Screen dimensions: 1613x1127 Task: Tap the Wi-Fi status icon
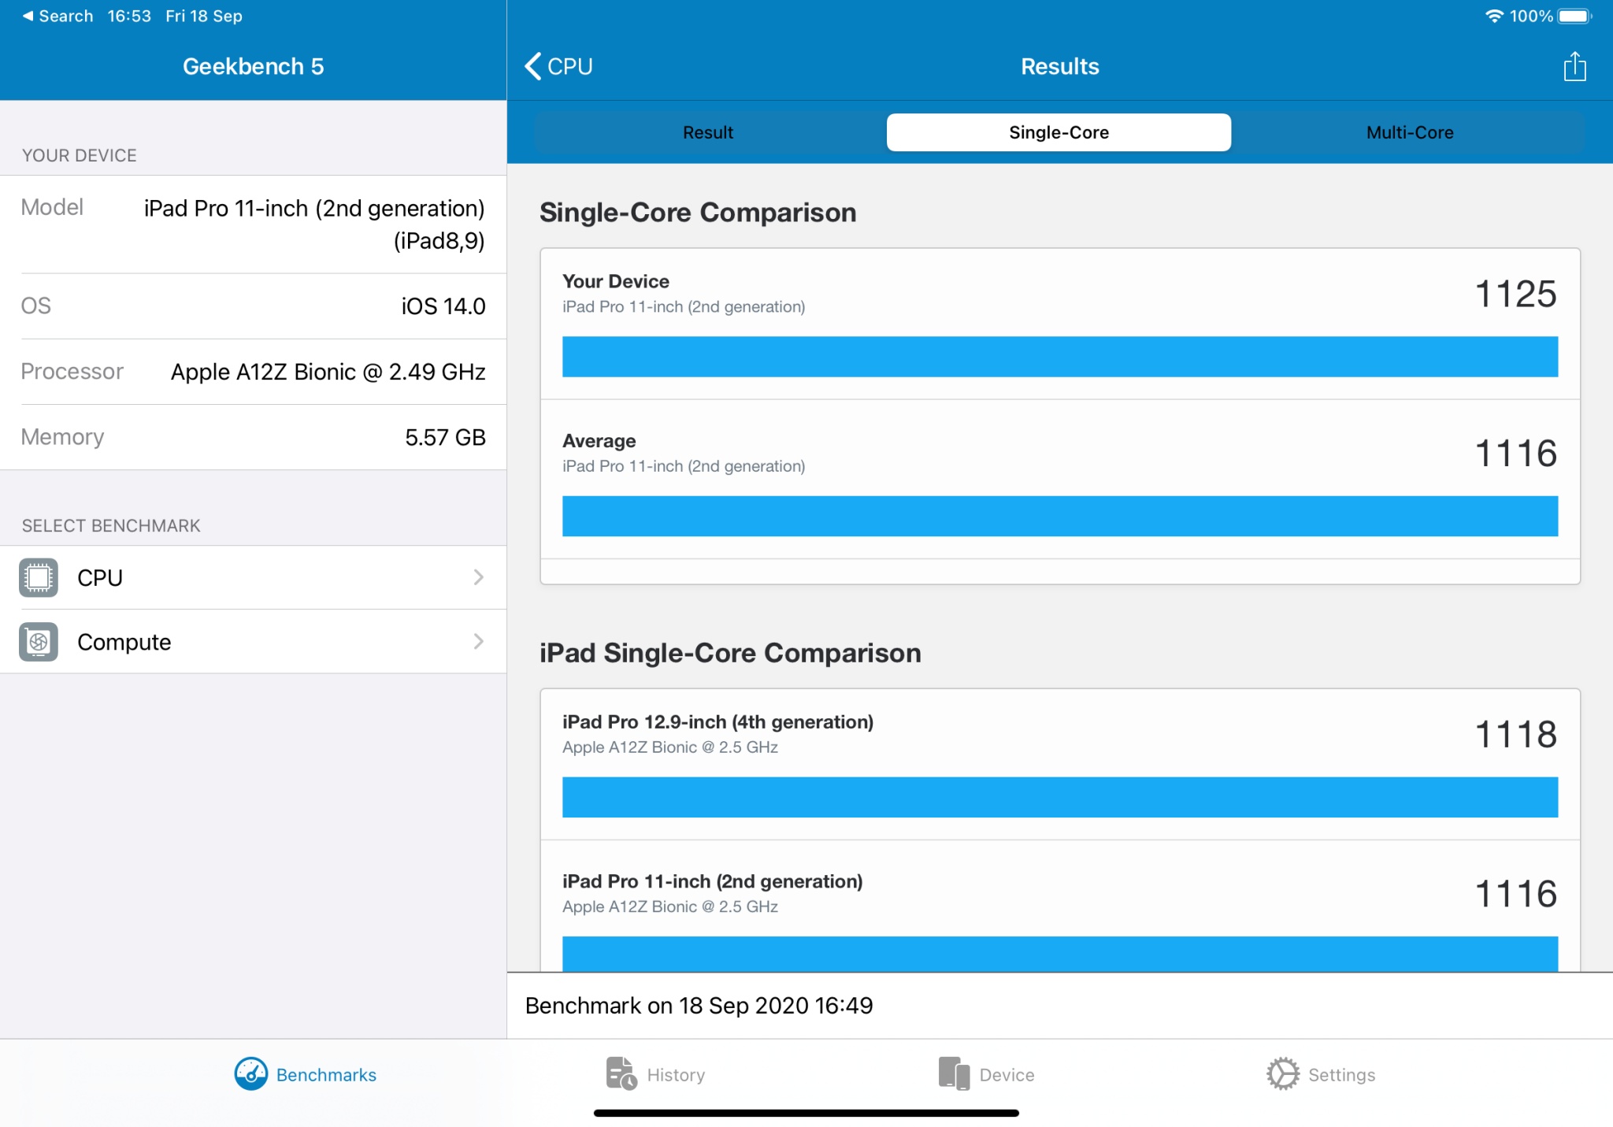[x=1493, y=16]
